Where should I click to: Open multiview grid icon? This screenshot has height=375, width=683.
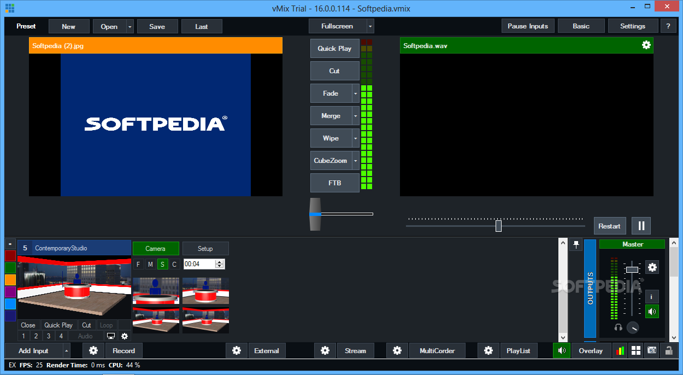coord(636,351)
